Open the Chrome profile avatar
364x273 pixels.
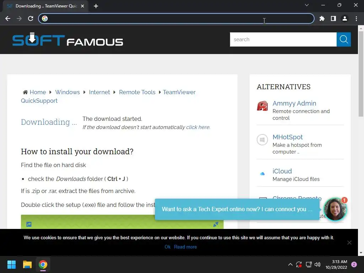pyautogui.click(x=345, y=18)
